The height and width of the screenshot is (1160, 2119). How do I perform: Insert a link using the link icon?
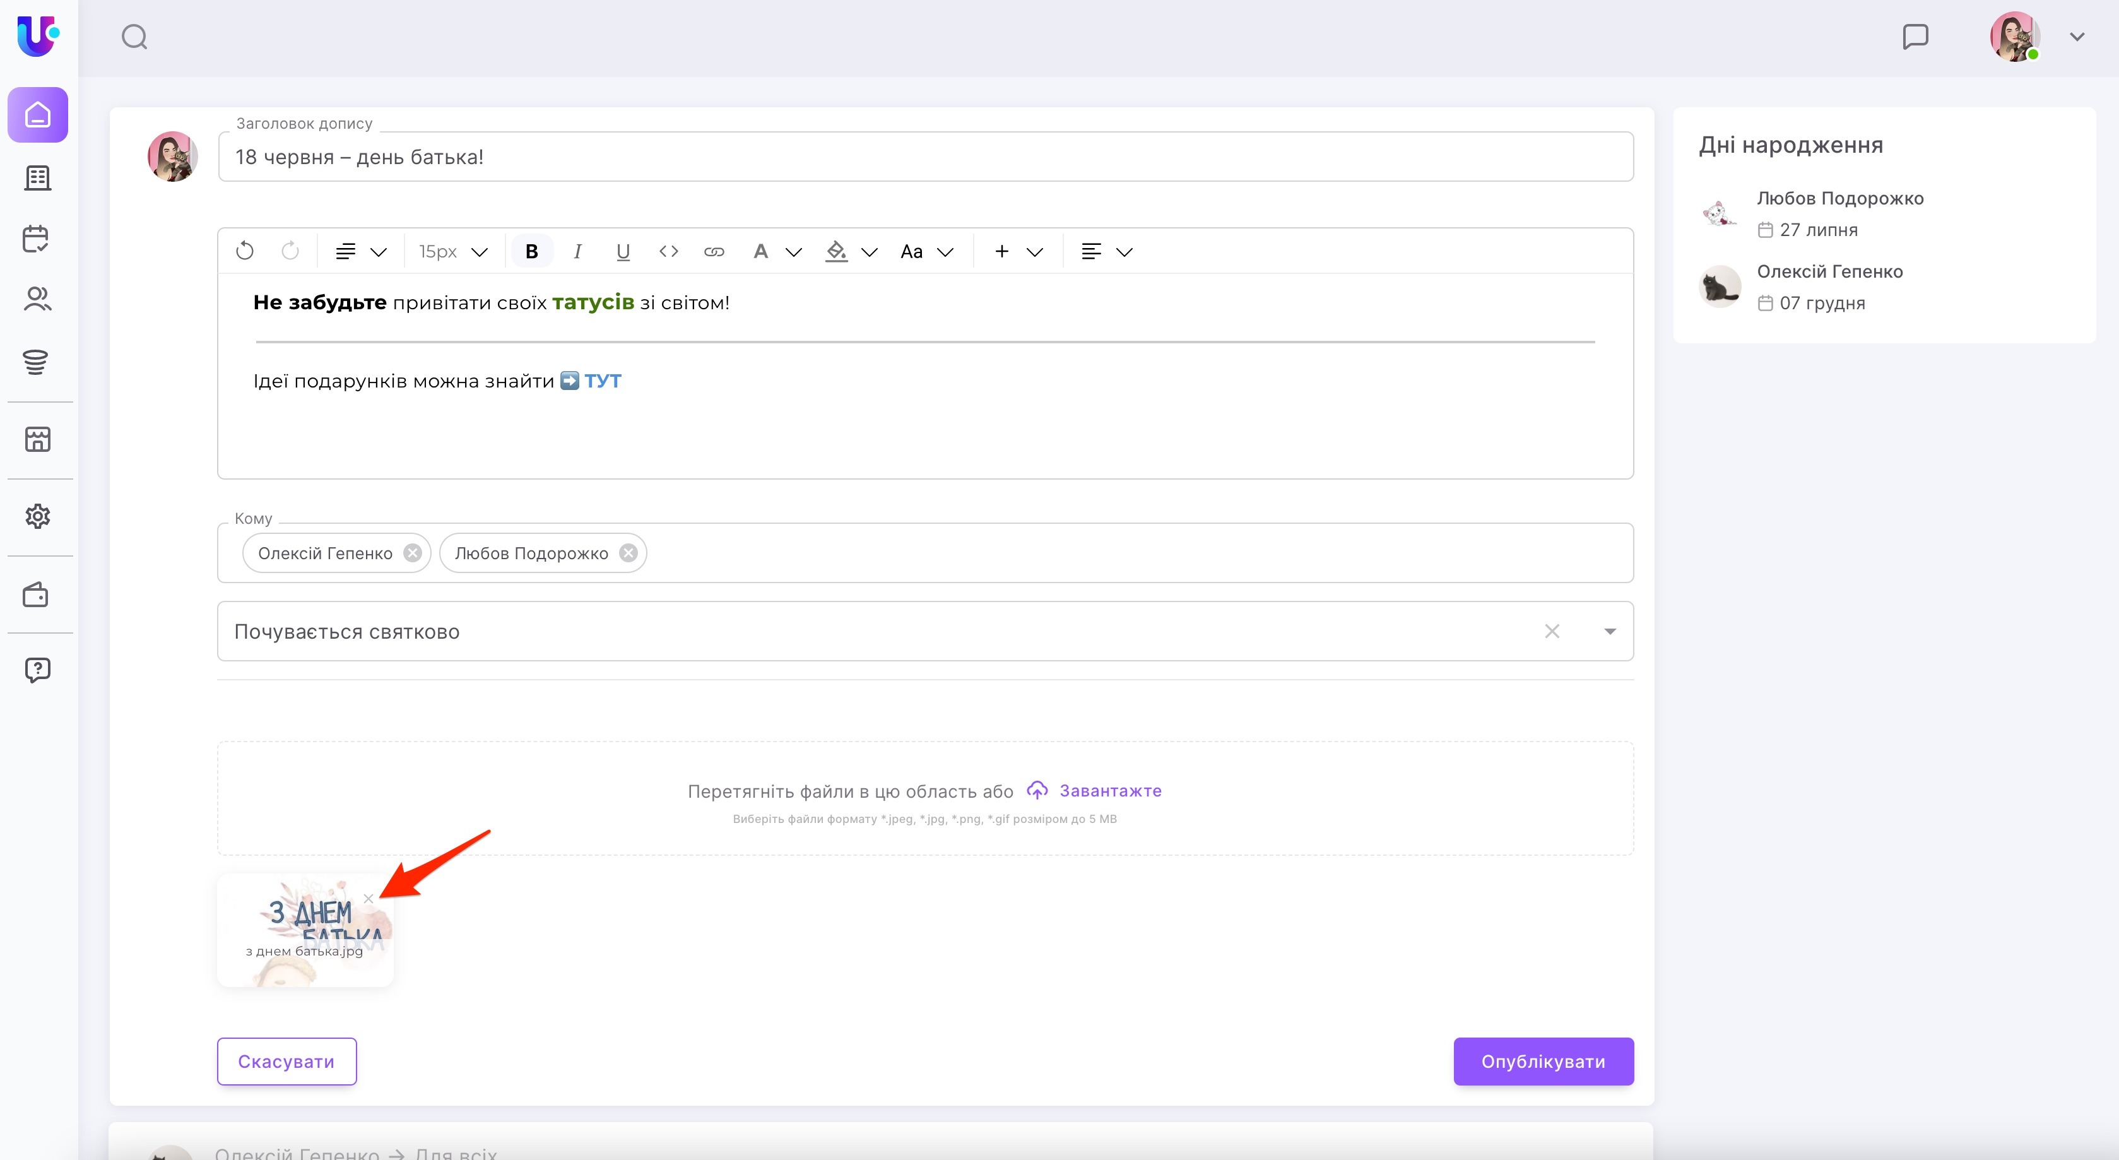(x=714, y=252)
